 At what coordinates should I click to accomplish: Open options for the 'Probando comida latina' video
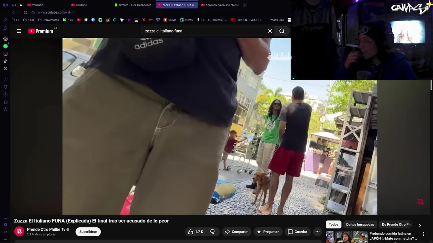click(424, 234)
